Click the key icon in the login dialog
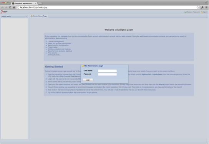 coord(83,66)
